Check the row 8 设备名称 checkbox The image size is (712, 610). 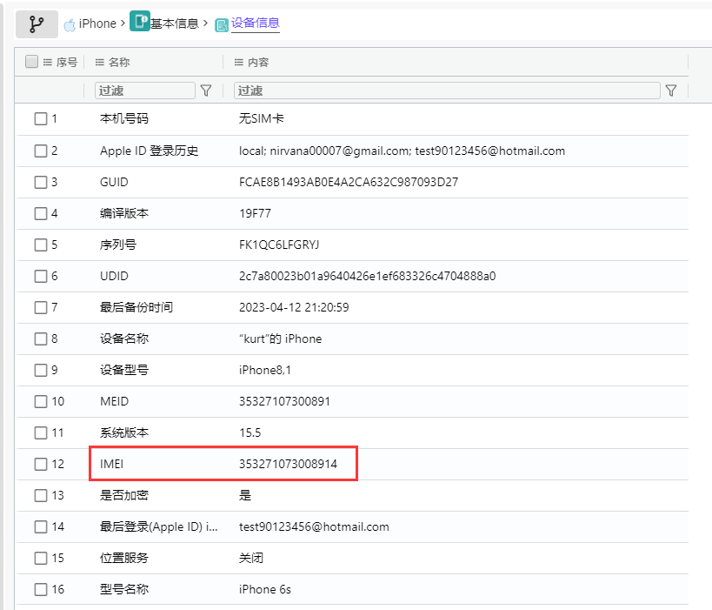point(41,339)
